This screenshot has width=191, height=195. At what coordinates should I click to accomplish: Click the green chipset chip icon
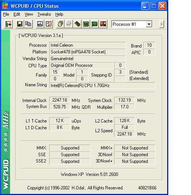tap(86, 24)
